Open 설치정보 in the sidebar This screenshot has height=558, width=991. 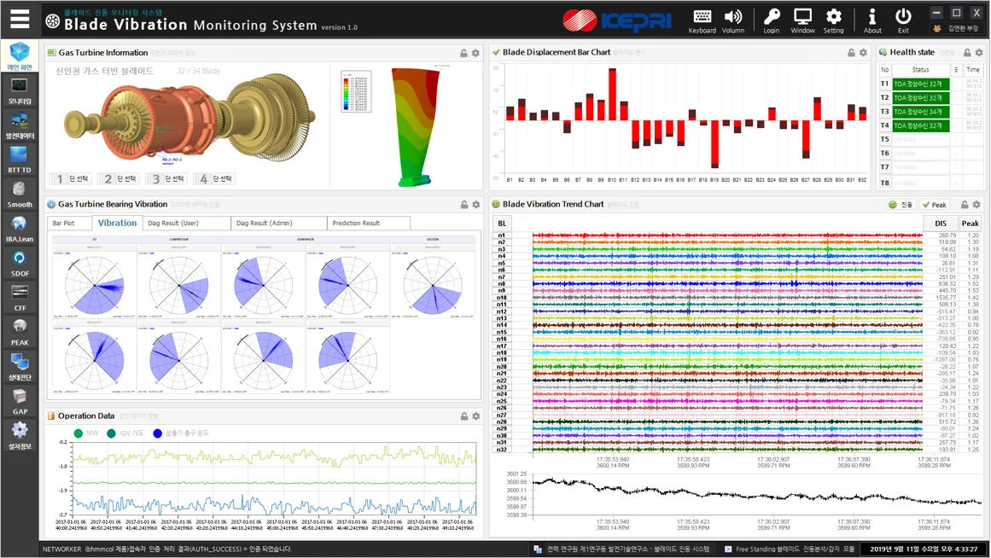20,436
